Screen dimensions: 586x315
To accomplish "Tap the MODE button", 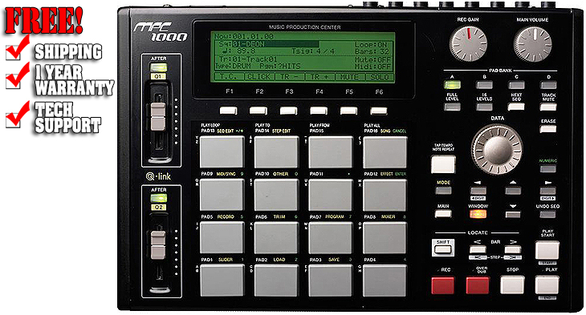I will pyautogui.click(x=443, y=191).
